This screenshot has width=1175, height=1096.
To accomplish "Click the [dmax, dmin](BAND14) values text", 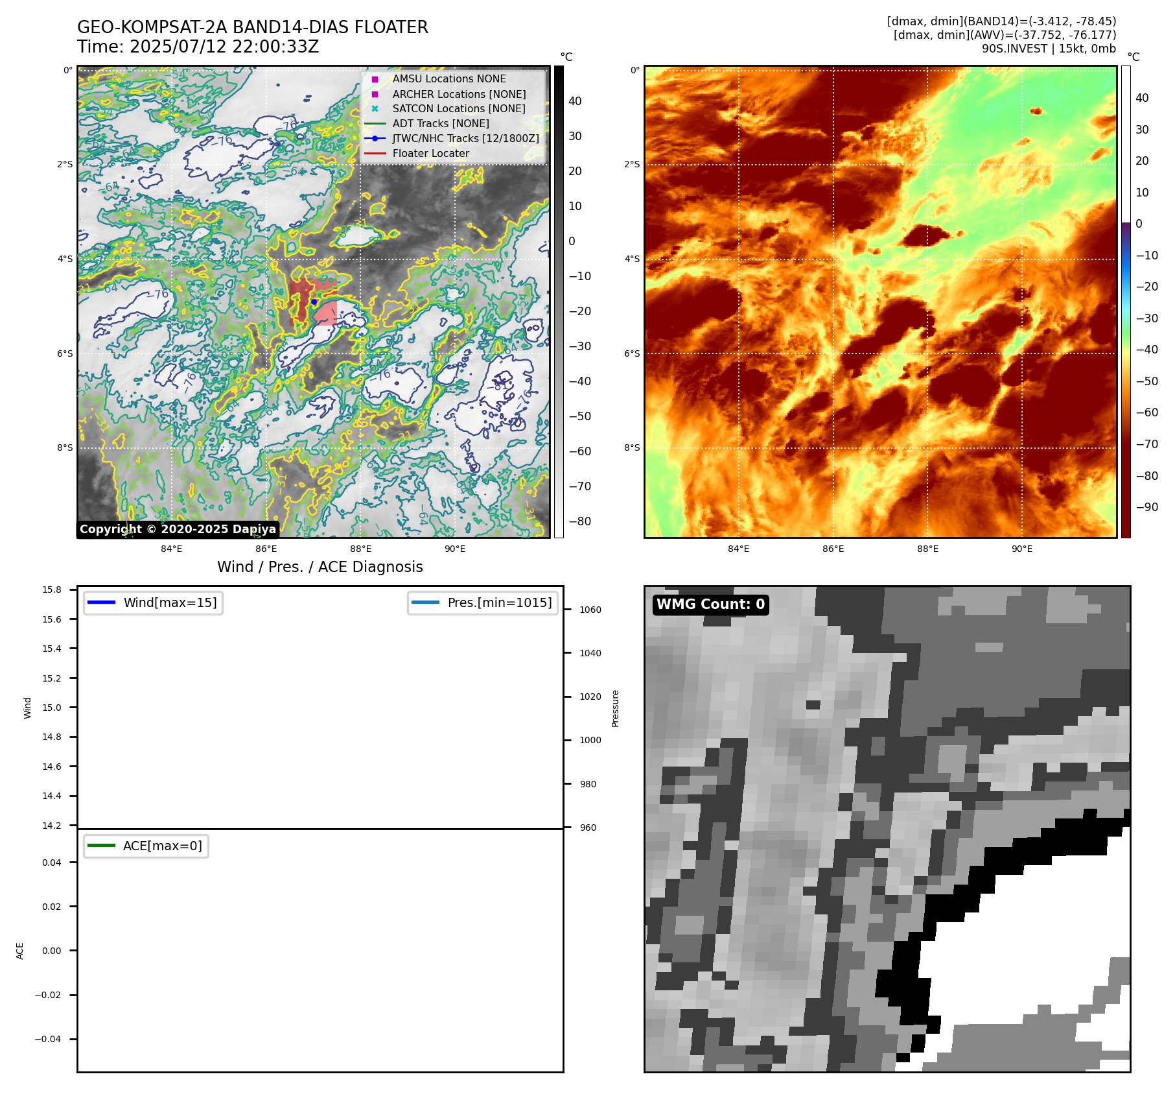I will pos(1001,21).
